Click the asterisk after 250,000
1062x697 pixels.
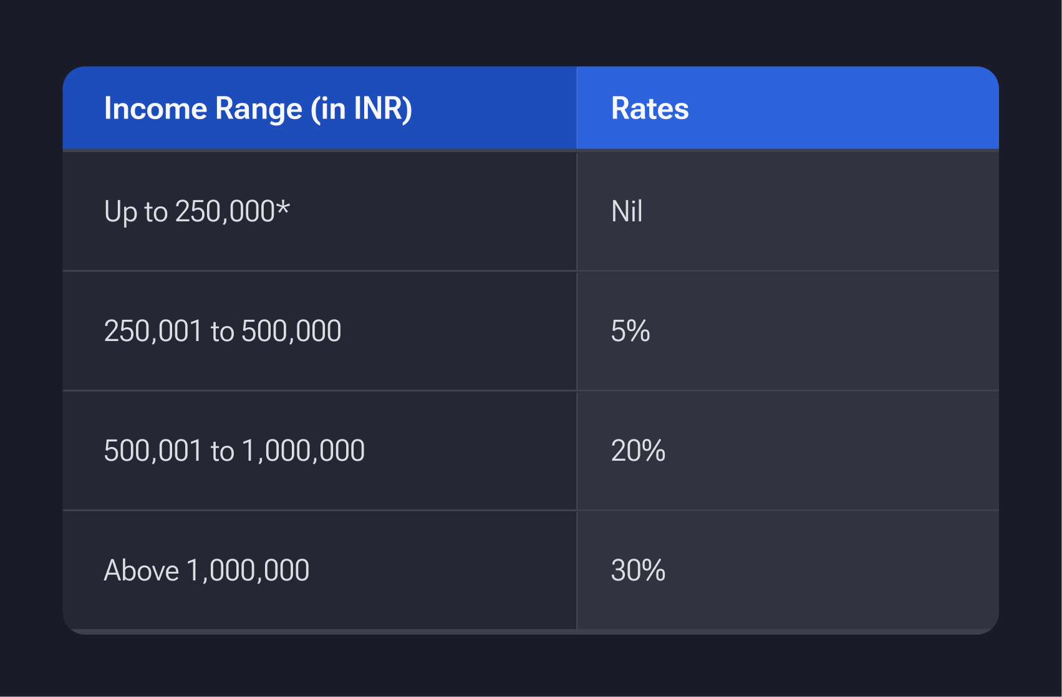click(x=284, y=207)
